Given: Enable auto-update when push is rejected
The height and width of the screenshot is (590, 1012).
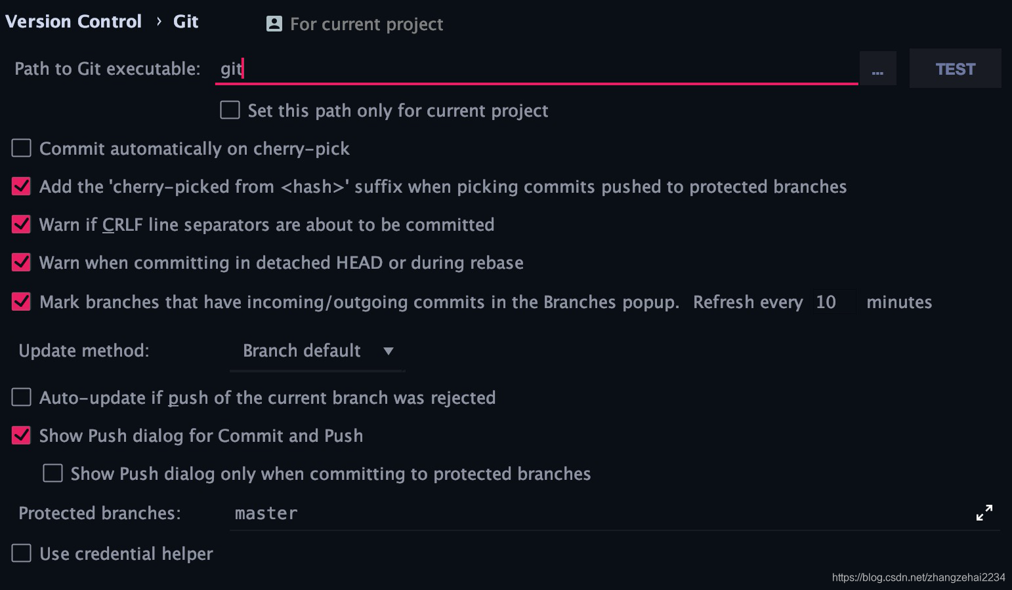Looking at the screenshot, I should 21,397.
